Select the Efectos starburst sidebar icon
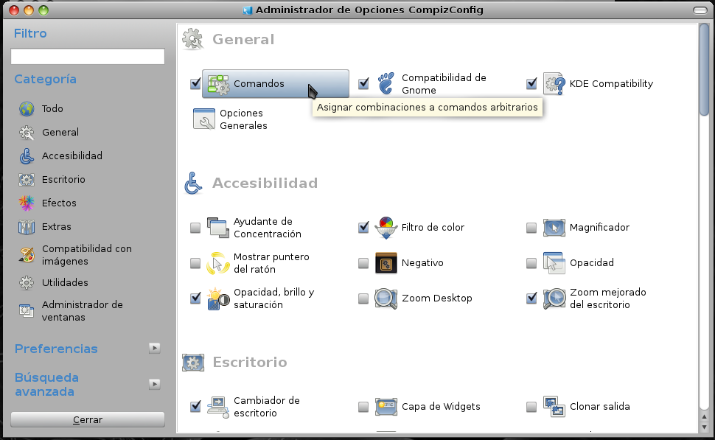This screenshot has width=715, height=440. (x=27, y=203)
